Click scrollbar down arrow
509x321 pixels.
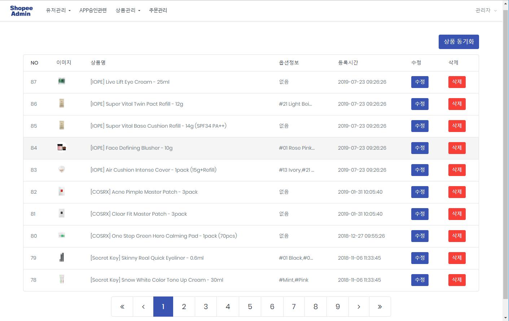[x=505, y=318]
